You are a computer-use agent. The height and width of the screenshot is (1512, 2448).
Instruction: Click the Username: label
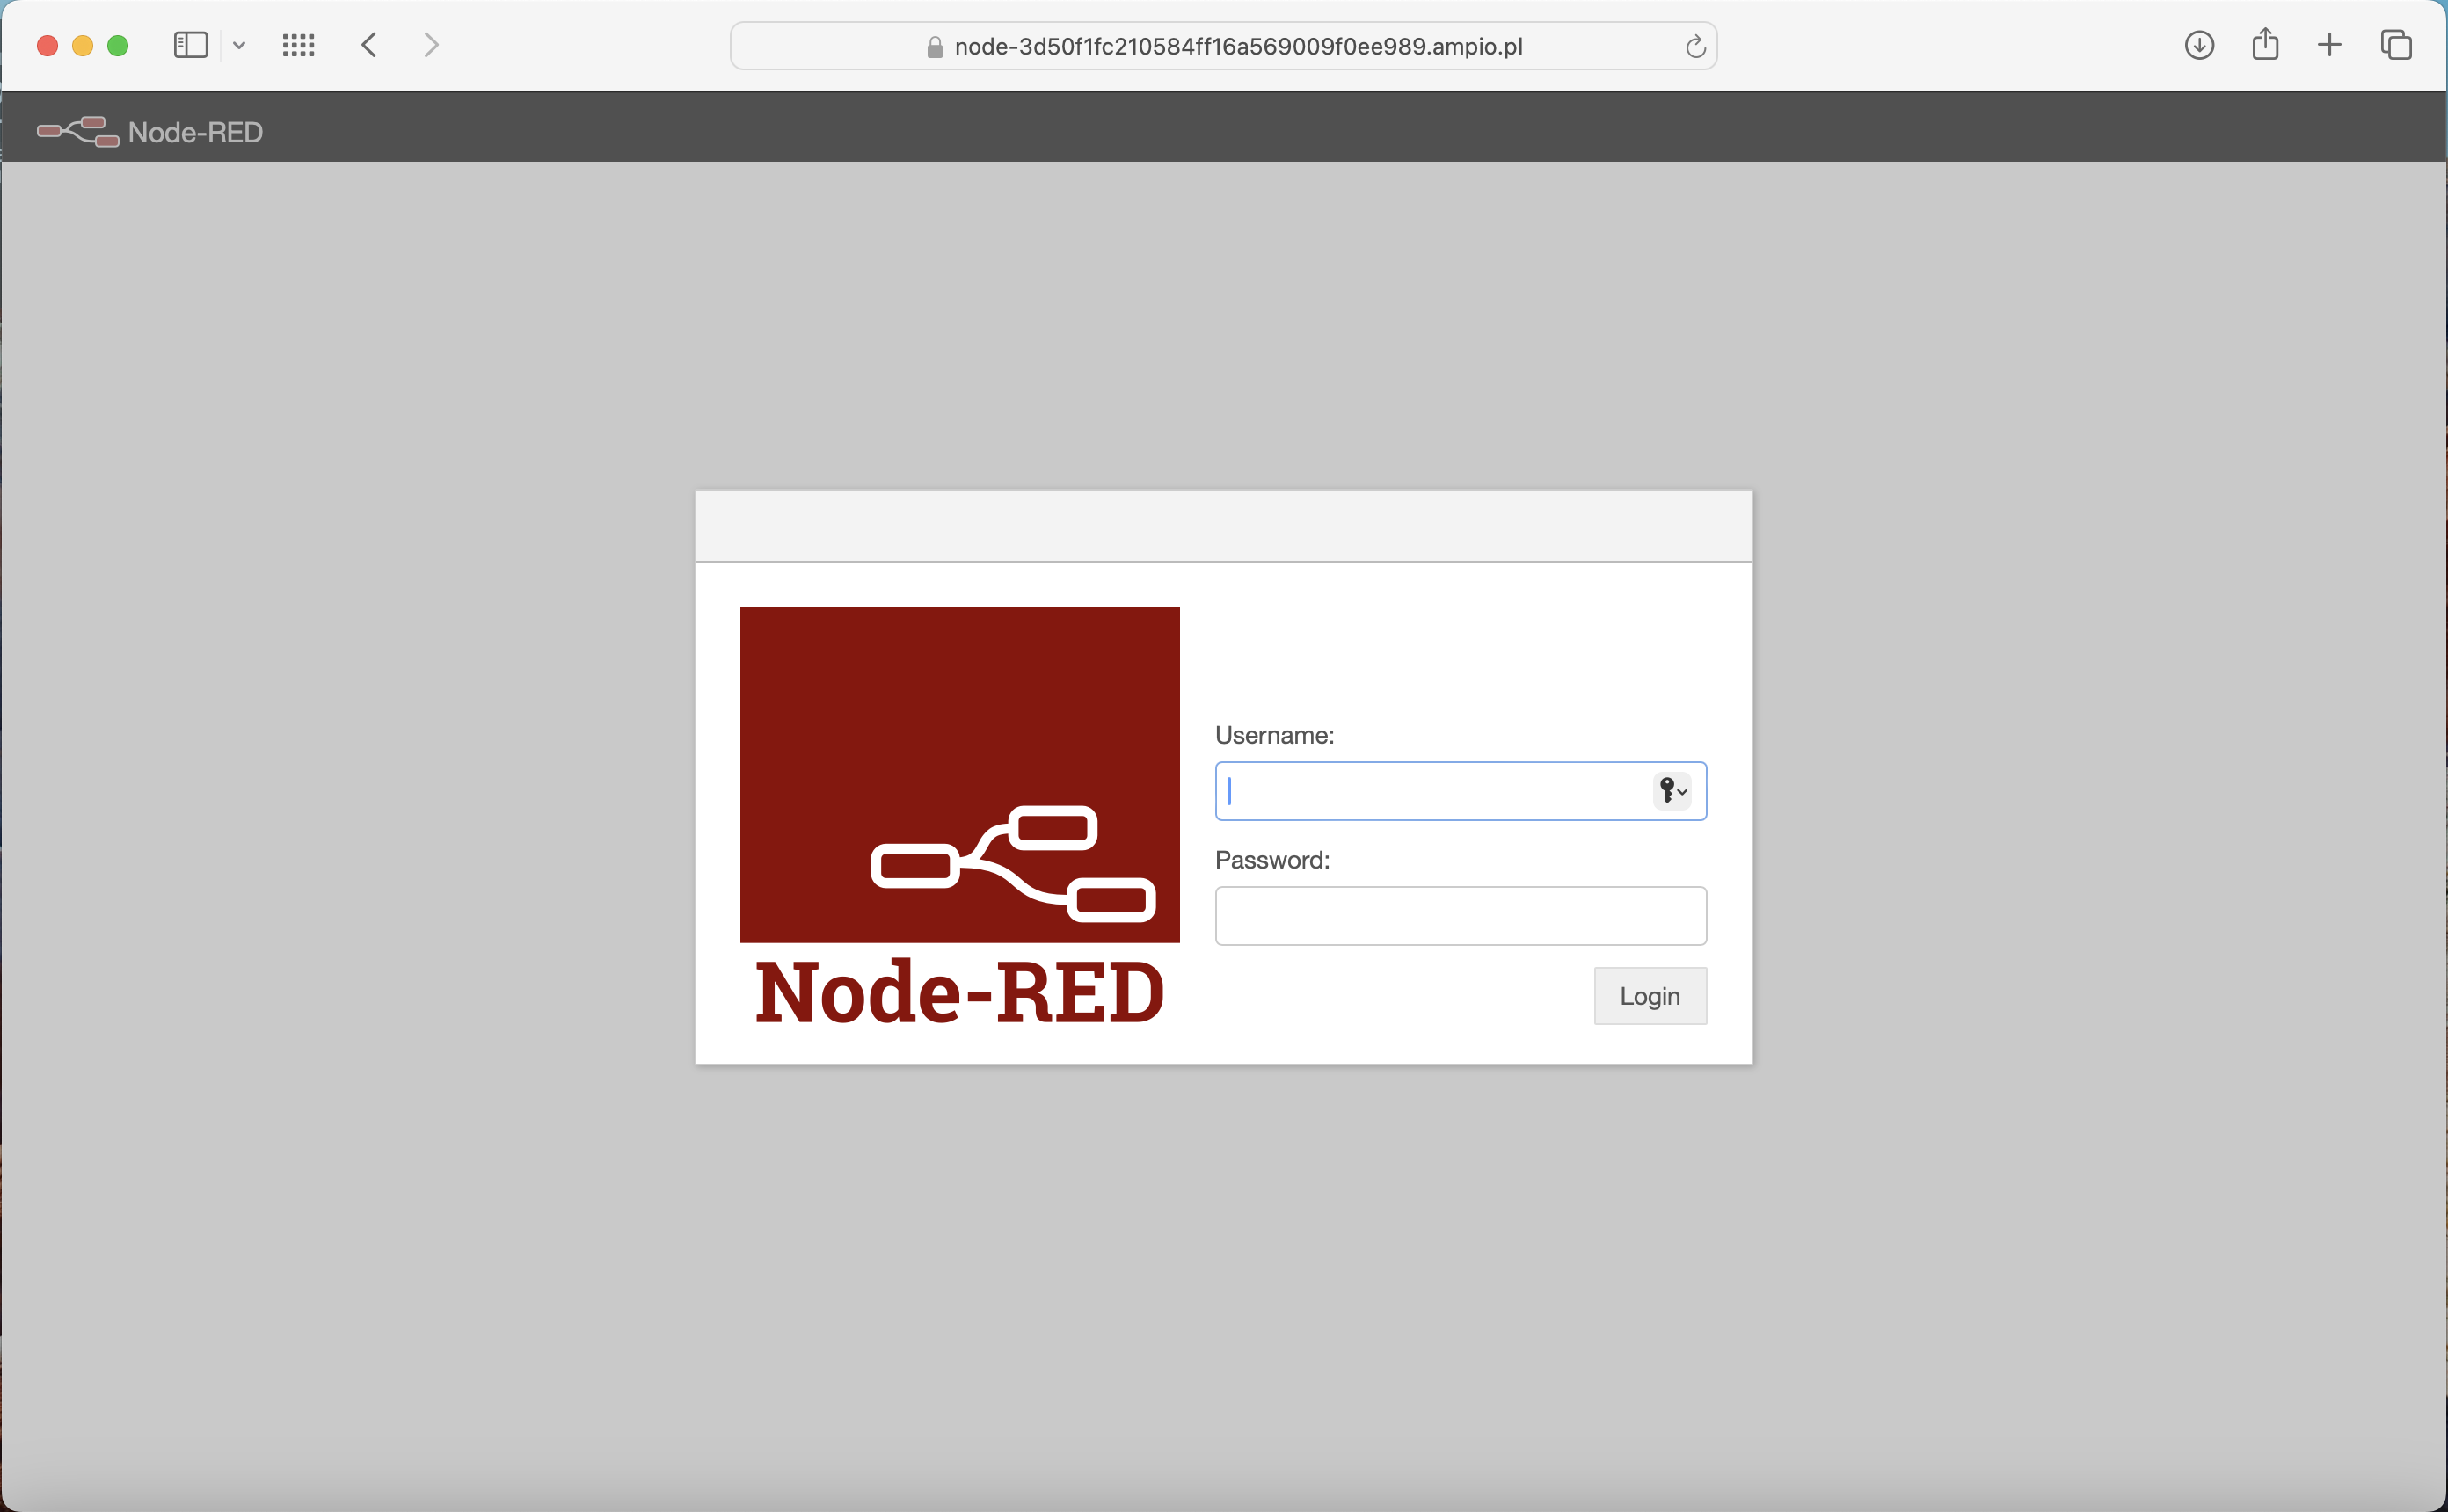click(x=1274, y=735)
